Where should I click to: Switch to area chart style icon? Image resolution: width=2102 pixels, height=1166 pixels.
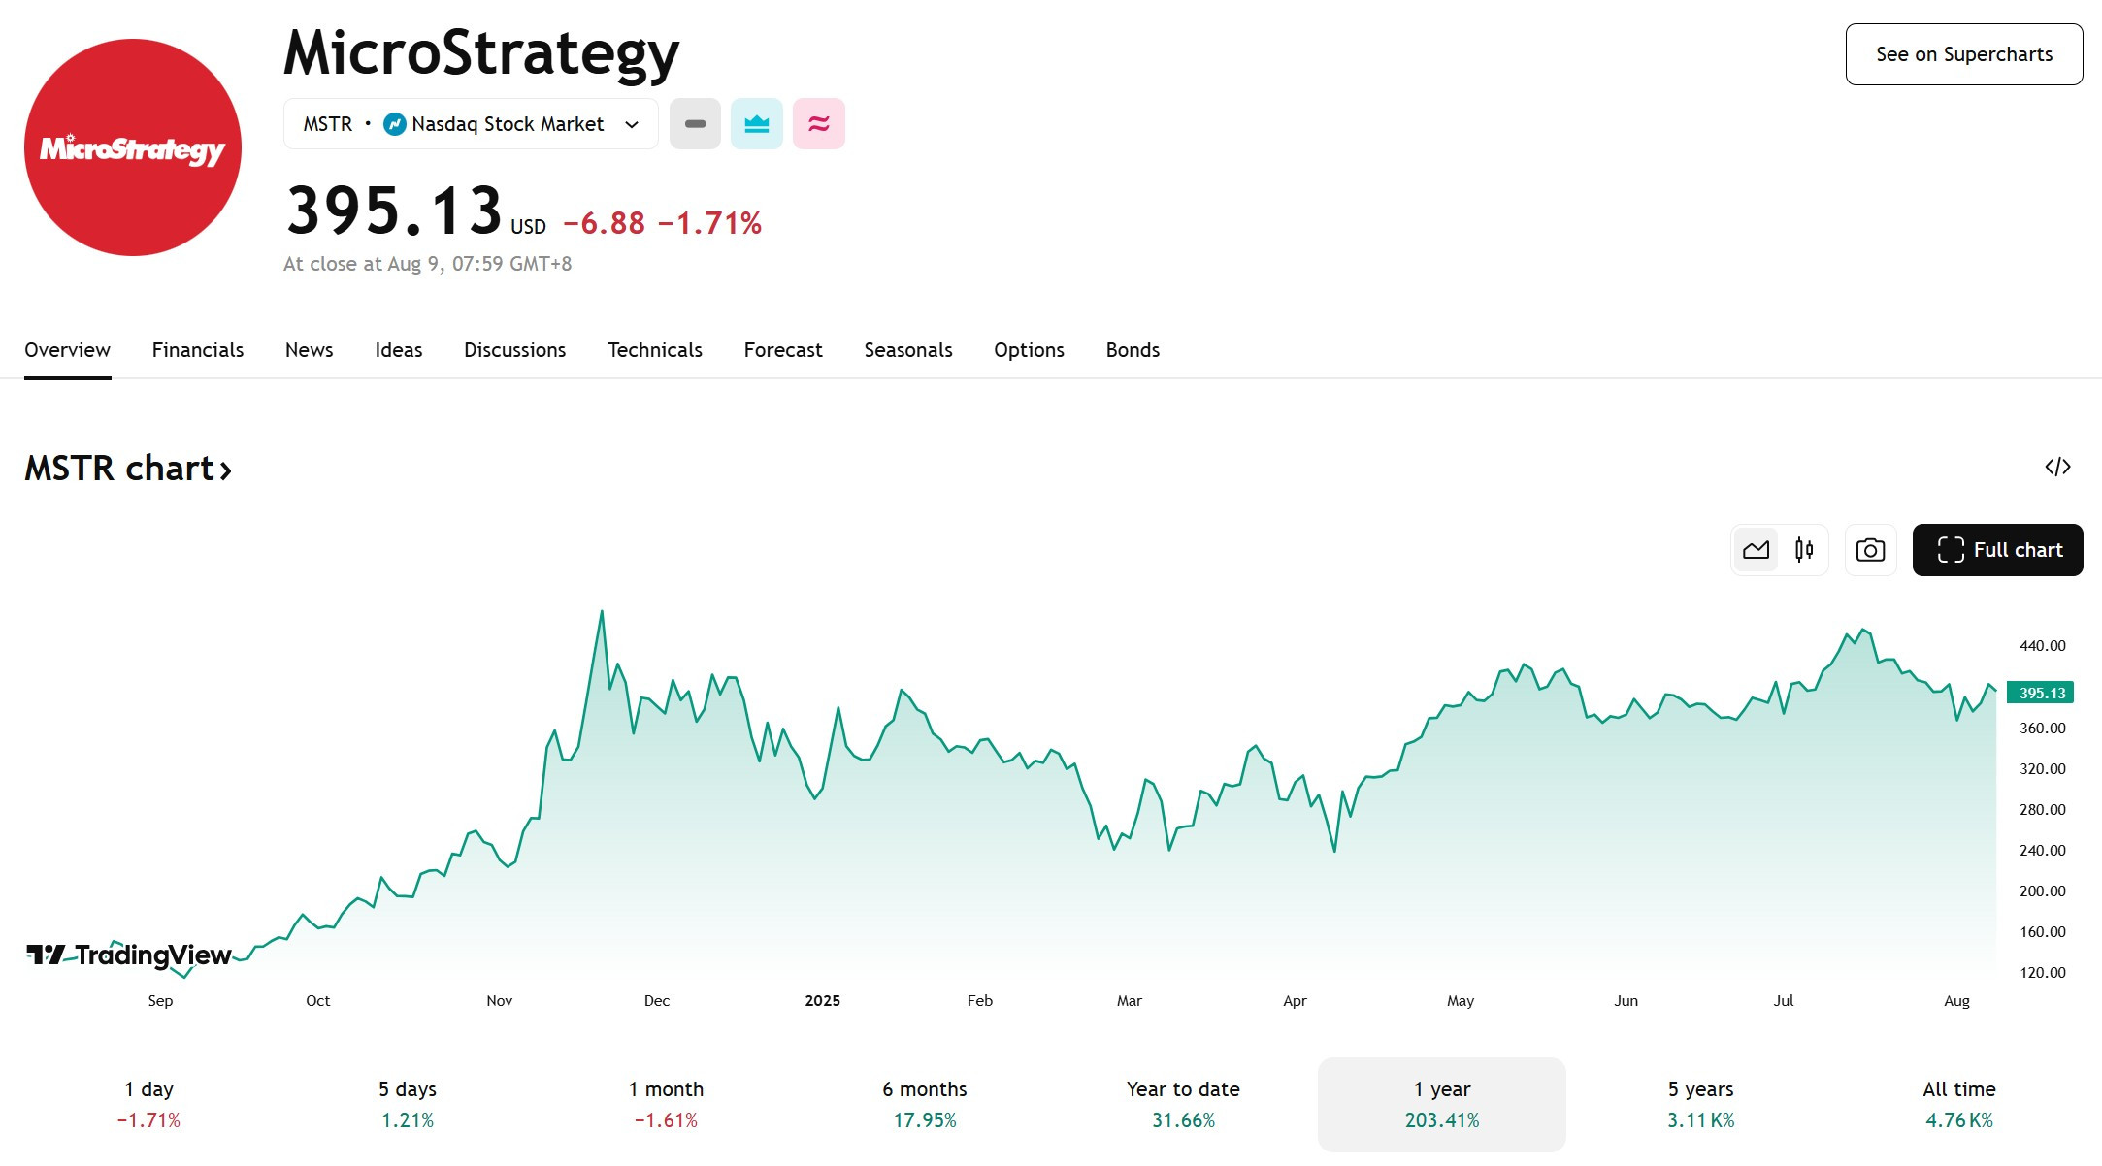1756,550
